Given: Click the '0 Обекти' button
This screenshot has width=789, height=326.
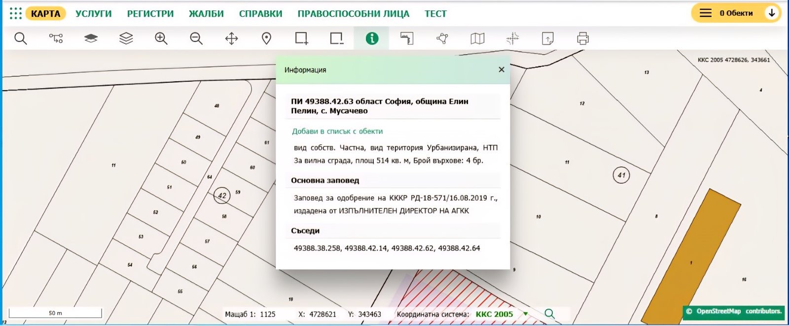Looking at the screenshot, I should (x=735, y=13).
